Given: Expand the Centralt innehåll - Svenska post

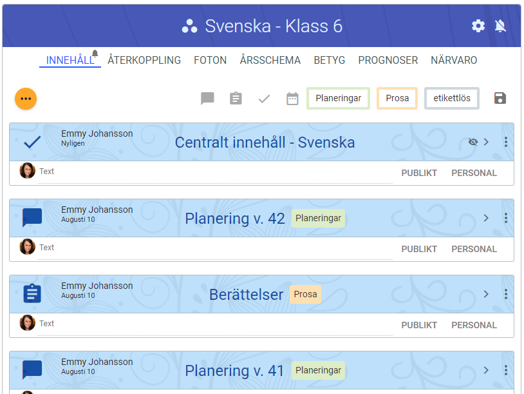Looking at the screenshot, I should 487,142.
